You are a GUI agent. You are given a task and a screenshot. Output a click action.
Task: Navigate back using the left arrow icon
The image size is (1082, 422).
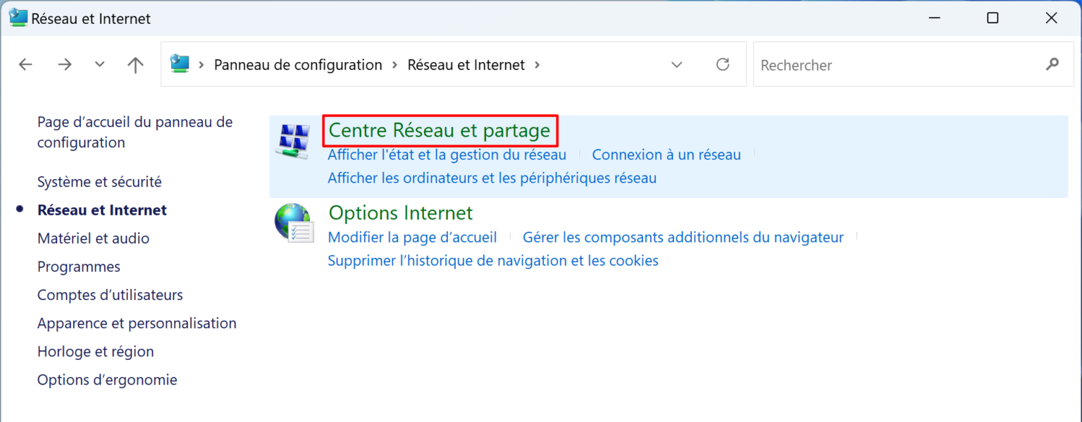click(x=25, y=64)
